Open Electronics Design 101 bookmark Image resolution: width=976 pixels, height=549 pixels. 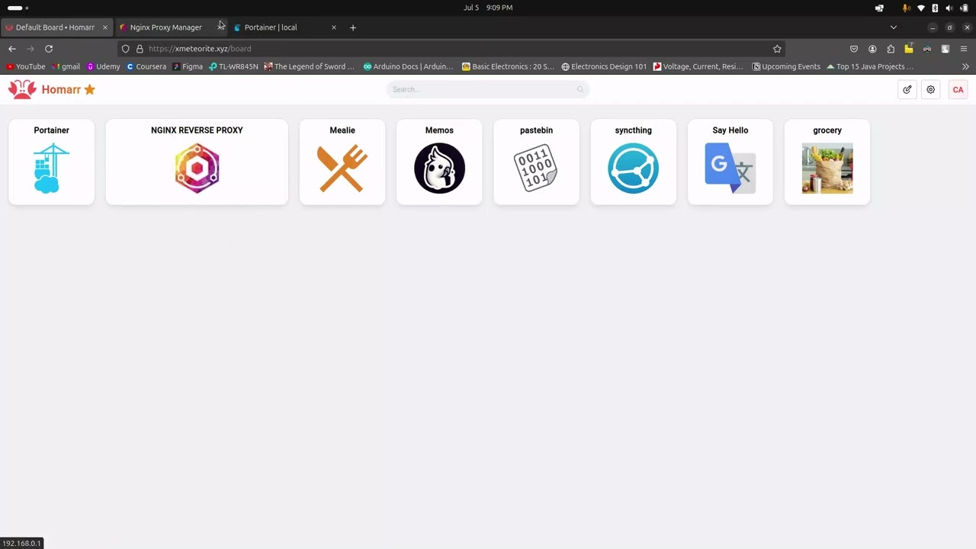(604, 66)
